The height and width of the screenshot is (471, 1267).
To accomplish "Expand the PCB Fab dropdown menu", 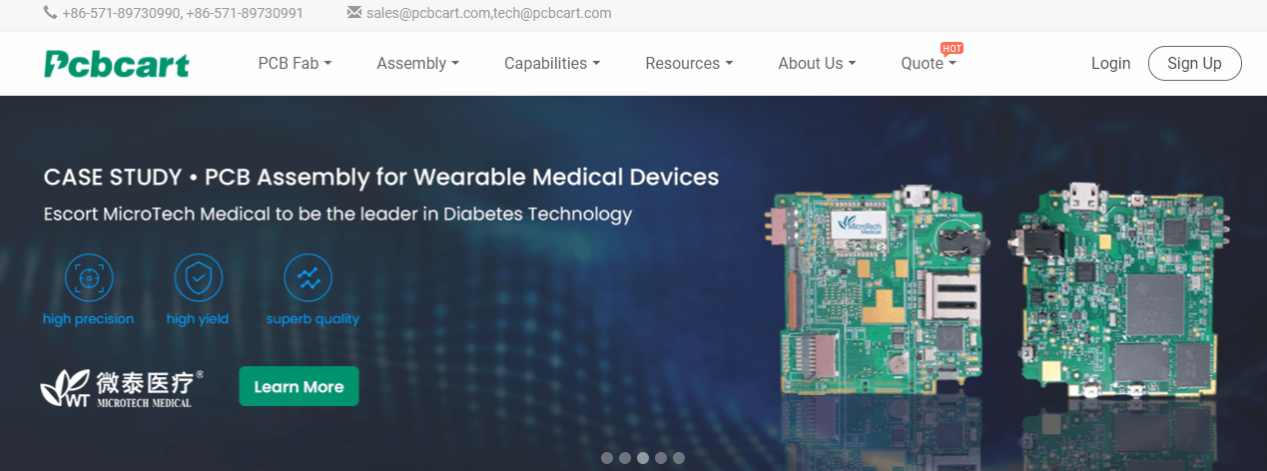I will click(x=295, y=63).
